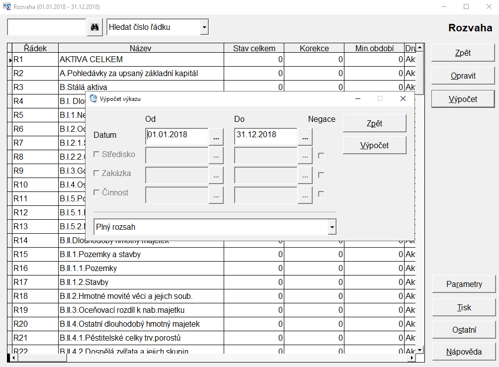Open date picker for Datum Od field
Image resolution: width=499 pixels, height=367 pixels.
pos(216,136)
